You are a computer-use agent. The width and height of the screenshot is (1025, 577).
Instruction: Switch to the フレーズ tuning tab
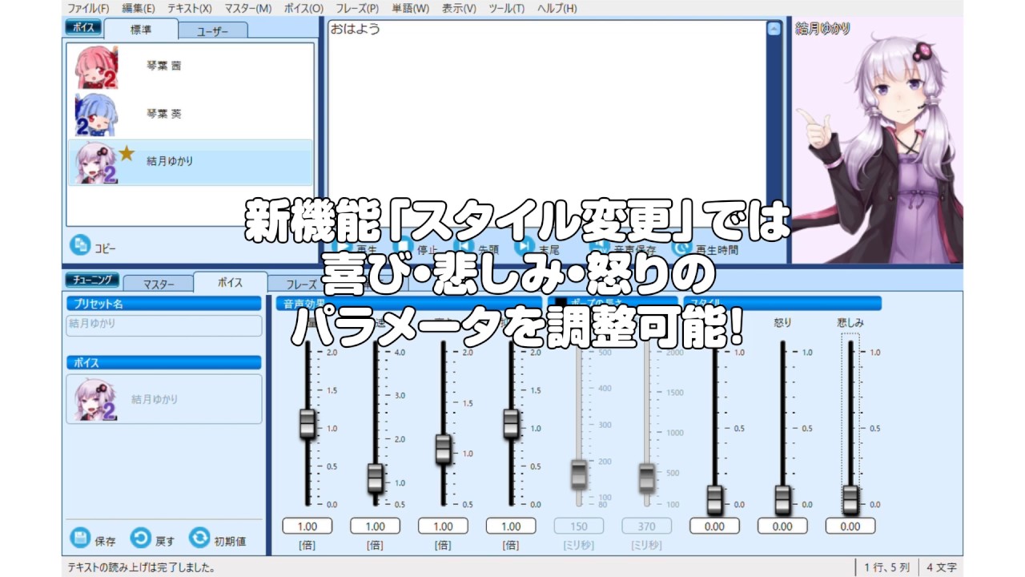pos(302,284)
